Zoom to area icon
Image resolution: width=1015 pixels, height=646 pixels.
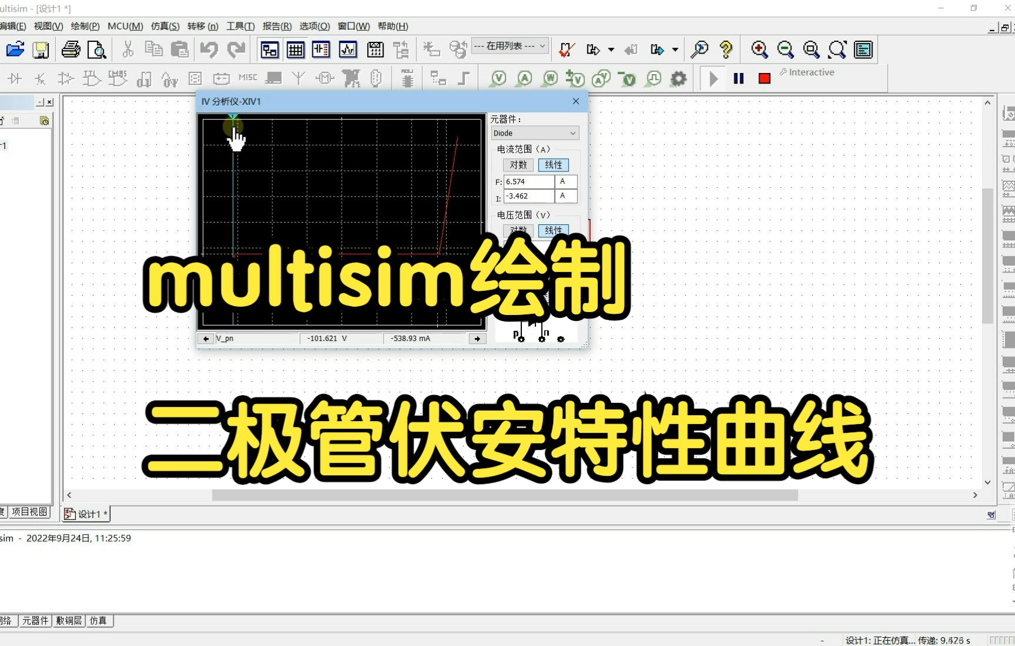pyautogui.click(x=811, y=49)
